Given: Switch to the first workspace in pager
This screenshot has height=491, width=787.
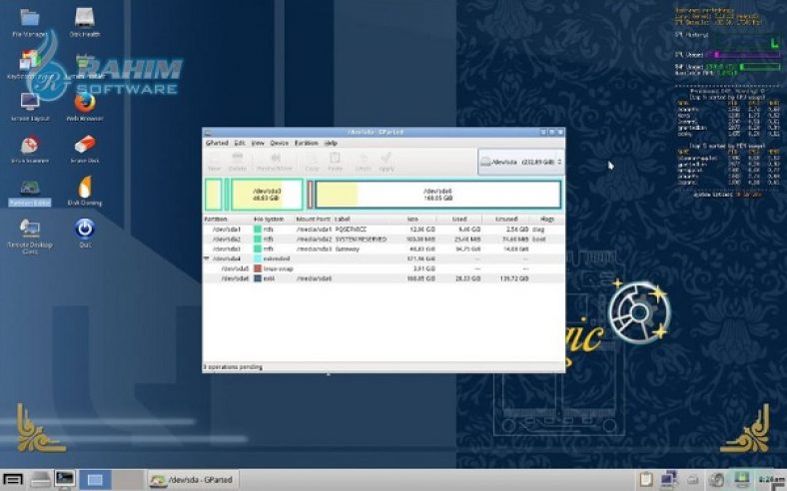Looking at the screenshot, I should coord(94,480).
